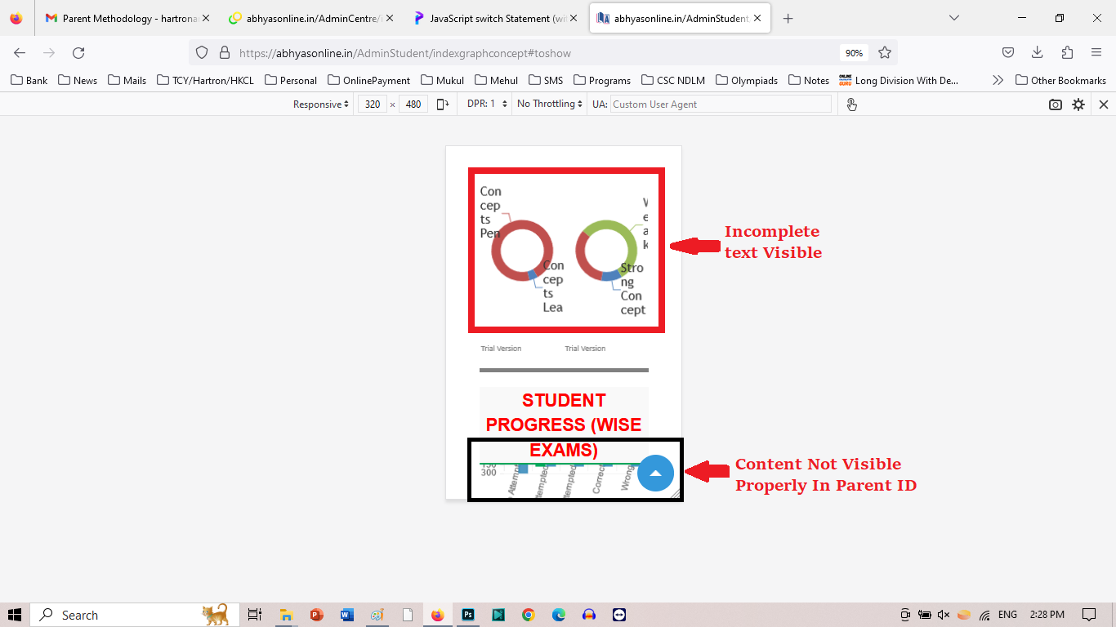Toggle touch simulation icon
The width and height of the screenshot is (1116, 627).
[851, 104]
